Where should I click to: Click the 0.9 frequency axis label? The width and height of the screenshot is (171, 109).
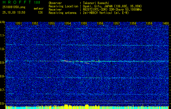pyautogui.click(x=2, y=63)
